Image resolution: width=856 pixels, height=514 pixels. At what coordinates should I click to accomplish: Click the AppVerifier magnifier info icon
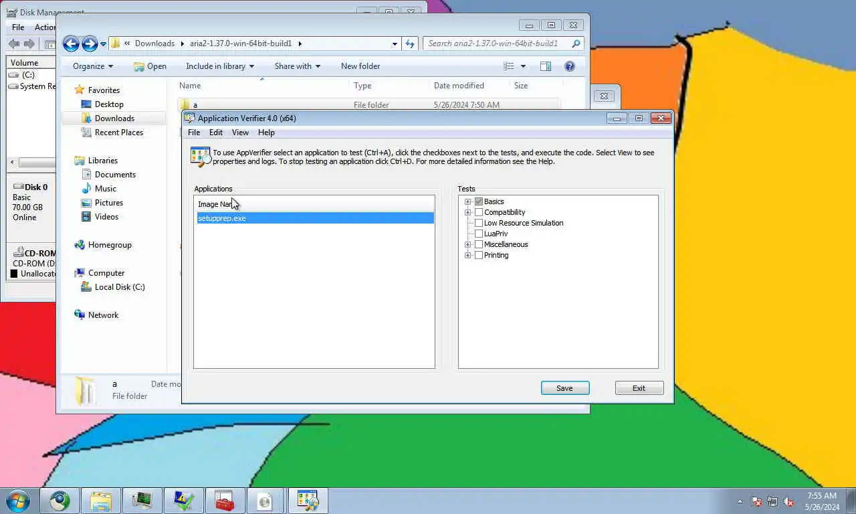(x=201, y=157)
